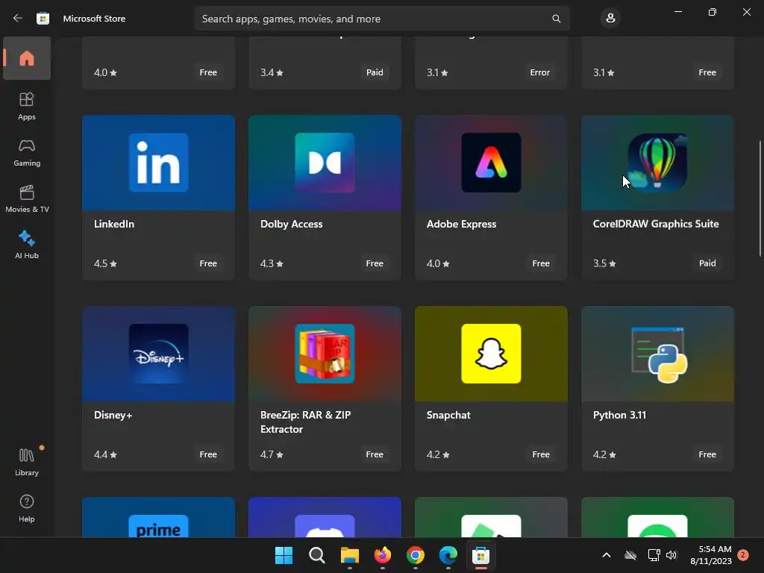This screenshot has height=573, width=764.
Task: Click the LinkedIn app title
Action: [114, 224]
